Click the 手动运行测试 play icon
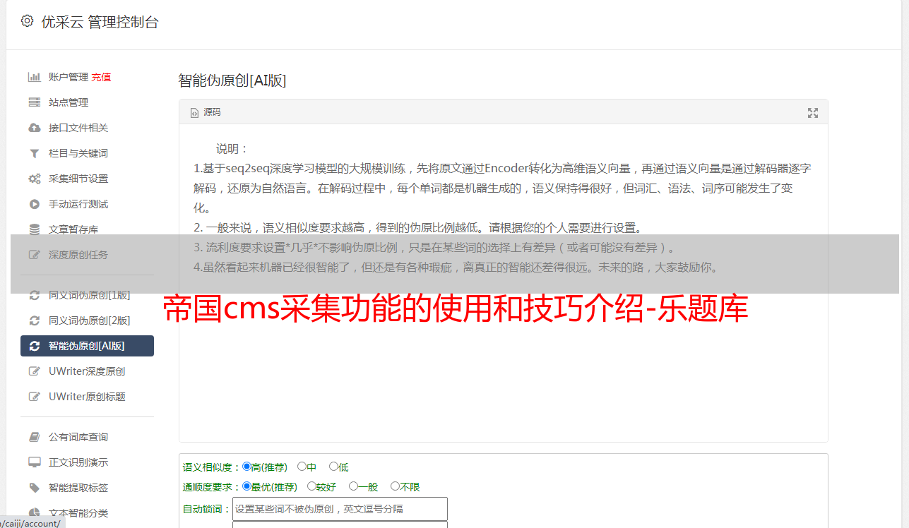 click(x=34, y=204)
